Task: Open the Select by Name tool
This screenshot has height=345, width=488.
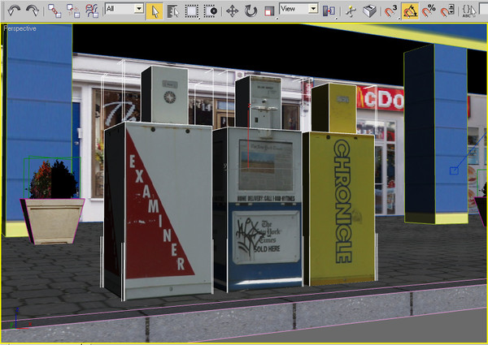Action: (173, 11)
